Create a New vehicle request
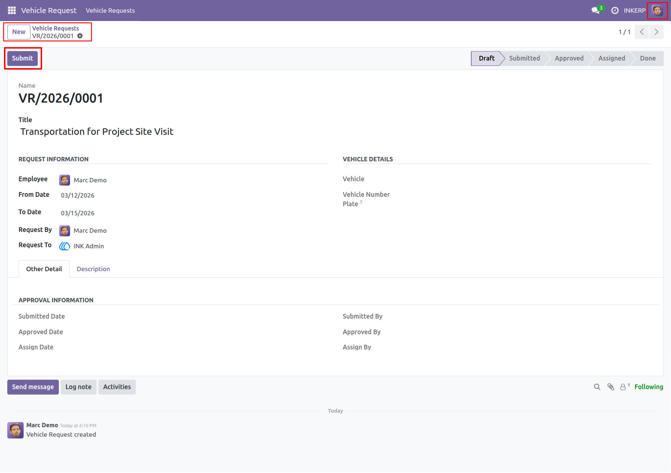671x473 pixels. [19, 32]
